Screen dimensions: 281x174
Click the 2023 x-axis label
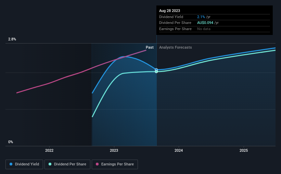click(x=114, y=150)
